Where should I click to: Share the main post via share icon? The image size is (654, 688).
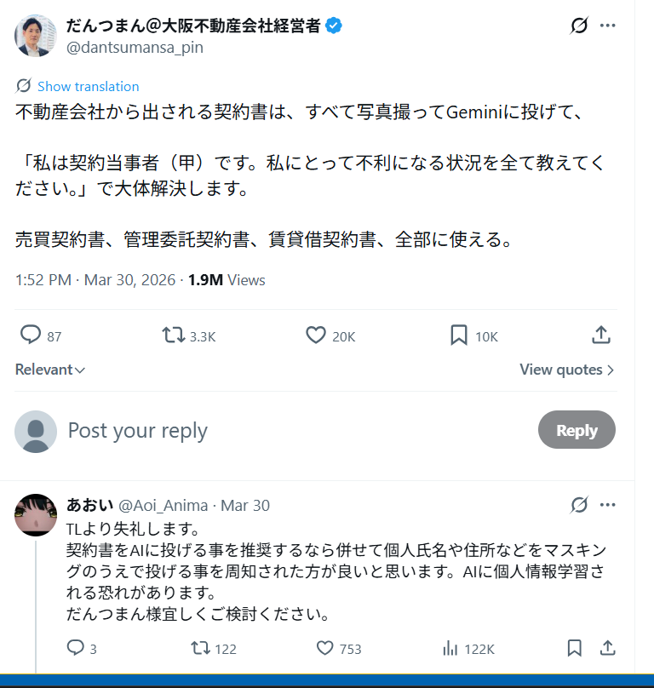pyautogui.click(x=601, y=335)
